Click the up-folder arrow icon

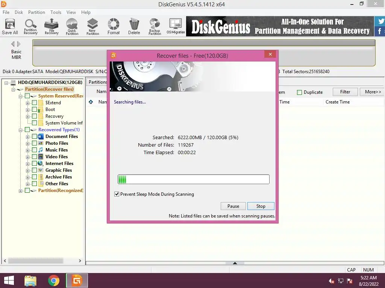[x=91, y=102]
